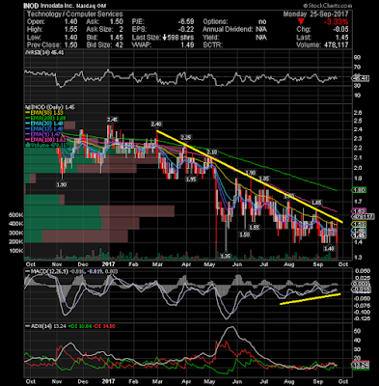Click the 2.45 price high annotation

(x=112, y=120)
